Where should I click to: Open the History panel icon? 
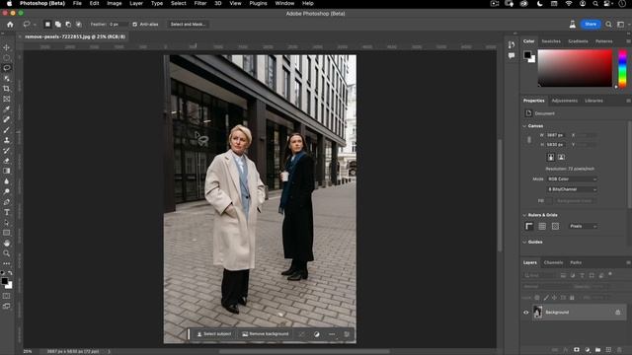[x=512, y=44]
